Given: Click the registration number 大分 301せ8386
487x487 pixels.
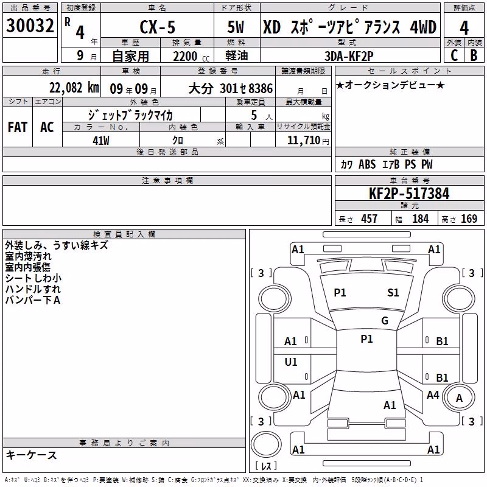Looking at the screenshot, I should [231, 88].
